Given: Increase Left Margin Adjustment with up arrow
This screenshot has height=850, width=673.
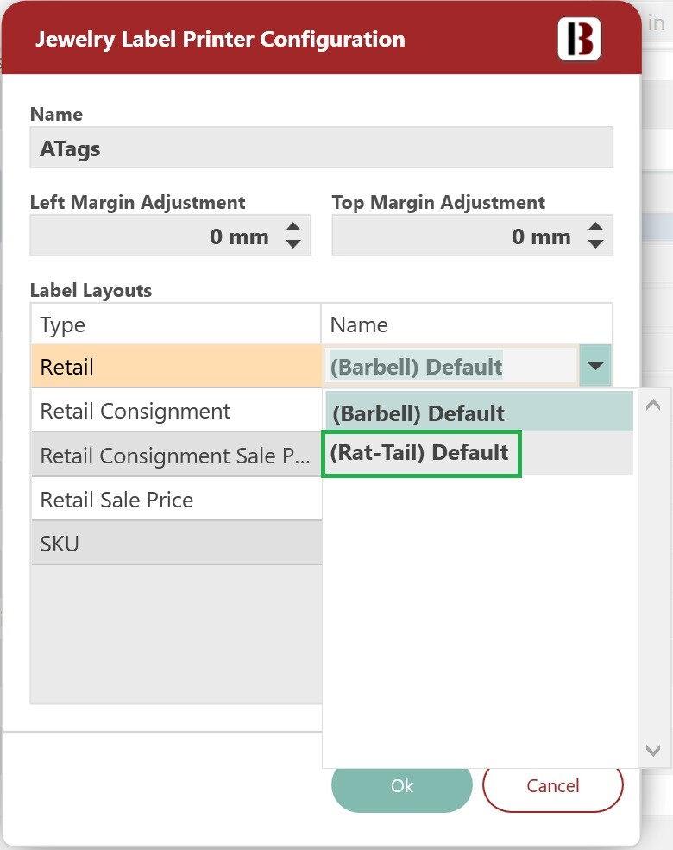Looking at the screenshot, I should (293, 227).
